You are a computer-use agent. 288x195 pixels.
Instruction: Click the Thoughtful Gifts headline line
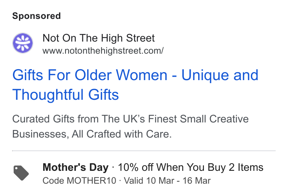(66, 94)
